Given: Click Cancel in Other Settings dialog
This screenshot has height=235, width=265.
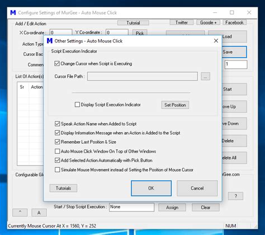Looking at the screenshot, I should (197, 188).
